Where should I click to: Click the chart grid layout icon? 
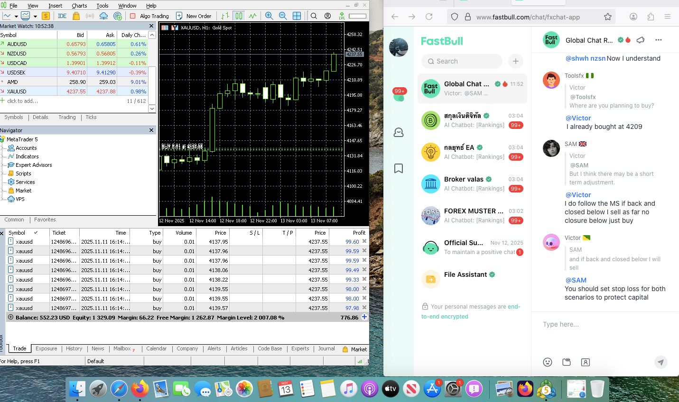pyautogui.click(x=297, y=16)
